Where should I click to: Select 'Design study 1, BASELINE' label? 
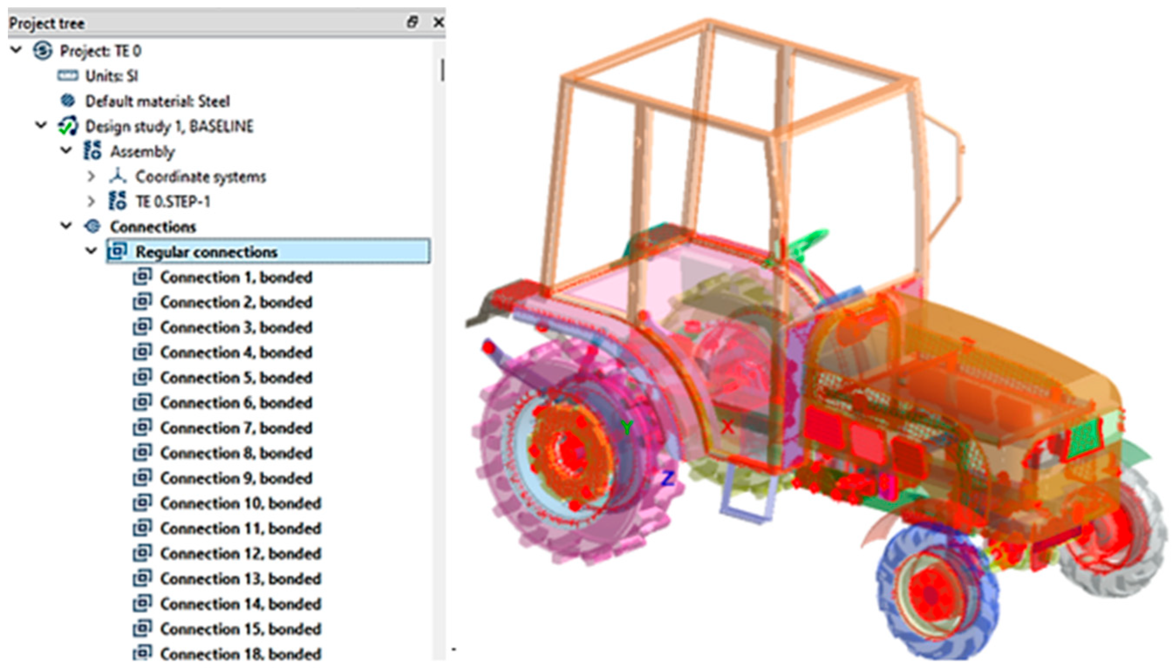[169, 126]
